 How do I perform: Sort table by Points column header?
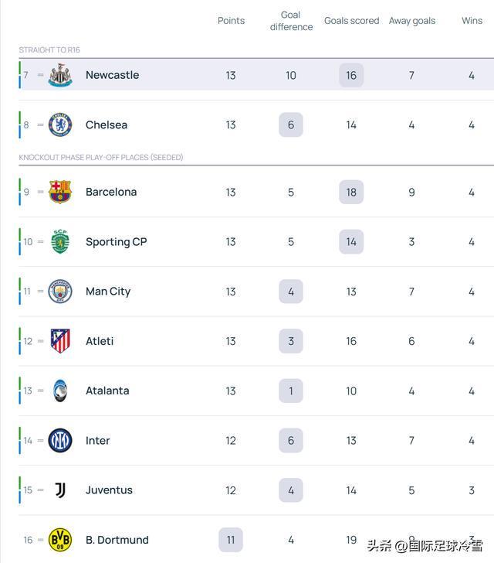point(231,21)
